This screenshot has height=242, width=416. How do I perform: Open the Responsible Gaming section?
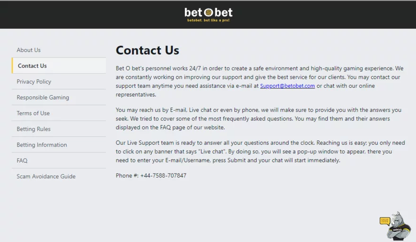[x=43, y=98]
